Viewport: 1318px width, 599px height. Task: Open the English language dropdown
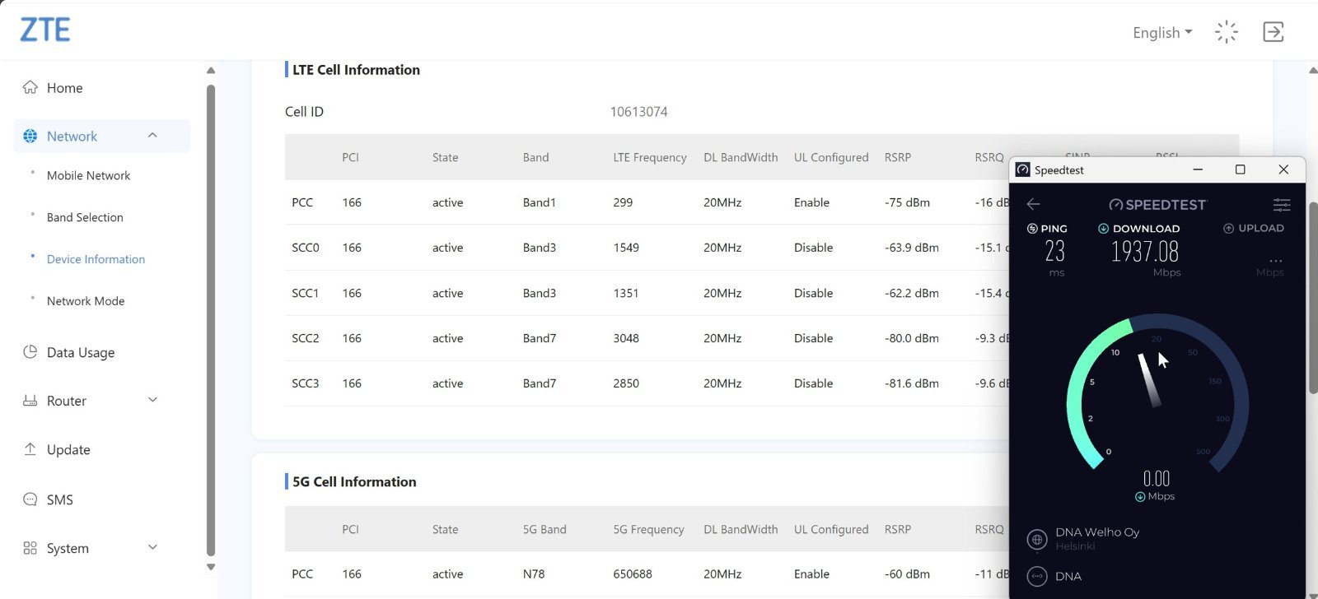1161,33
